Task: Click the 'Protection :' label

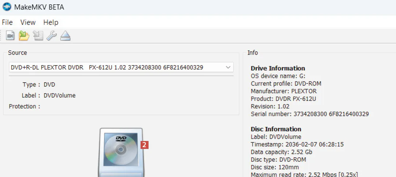Action: [24, 106]
